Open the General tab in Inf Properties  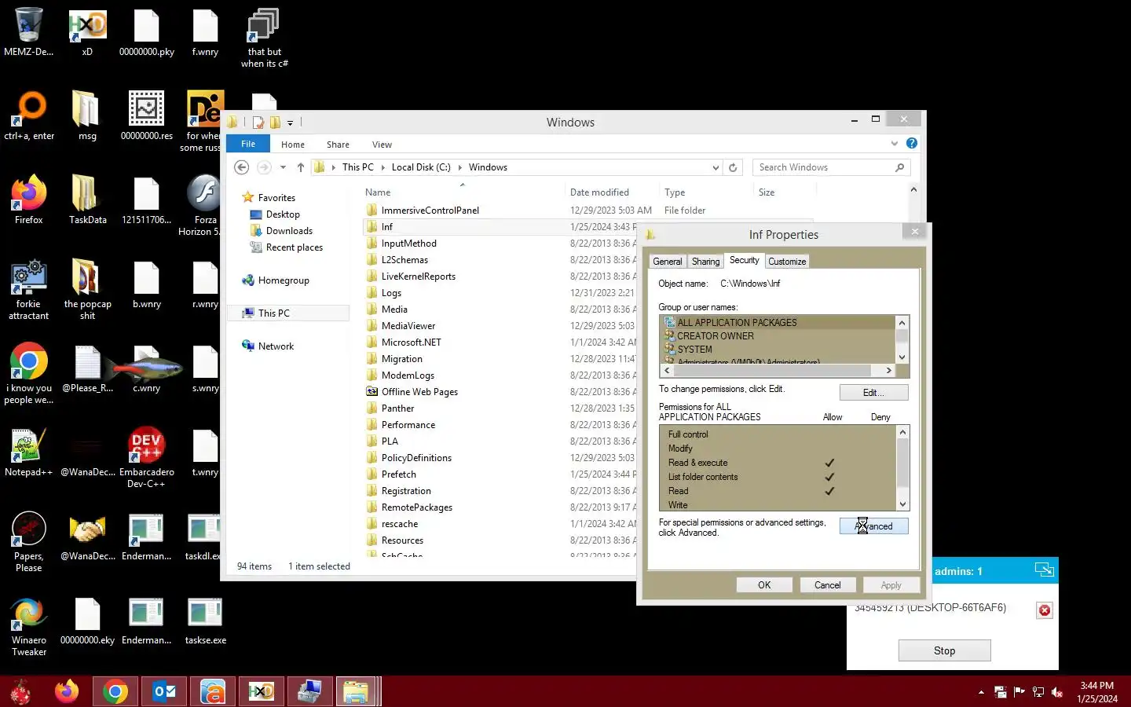click(x=668, y=262)
